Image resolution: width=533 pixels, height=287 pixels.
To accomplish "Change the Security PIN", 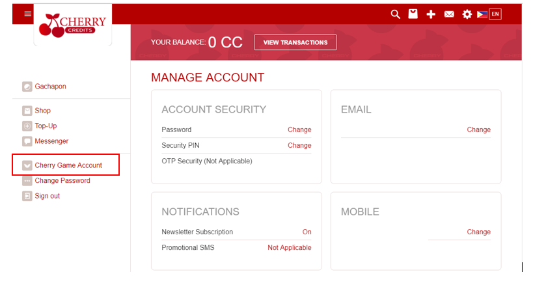I will pos(299,145).
